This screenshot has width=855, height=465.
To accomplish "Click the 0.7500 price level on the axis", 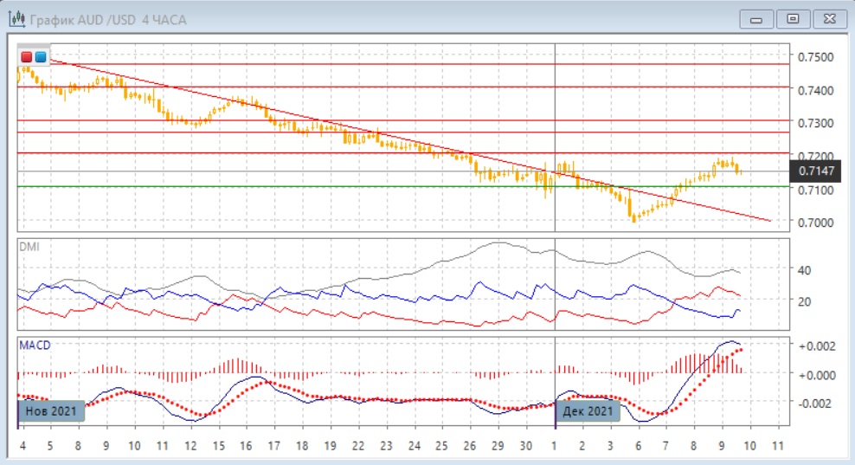I will [x=816, y=57].
